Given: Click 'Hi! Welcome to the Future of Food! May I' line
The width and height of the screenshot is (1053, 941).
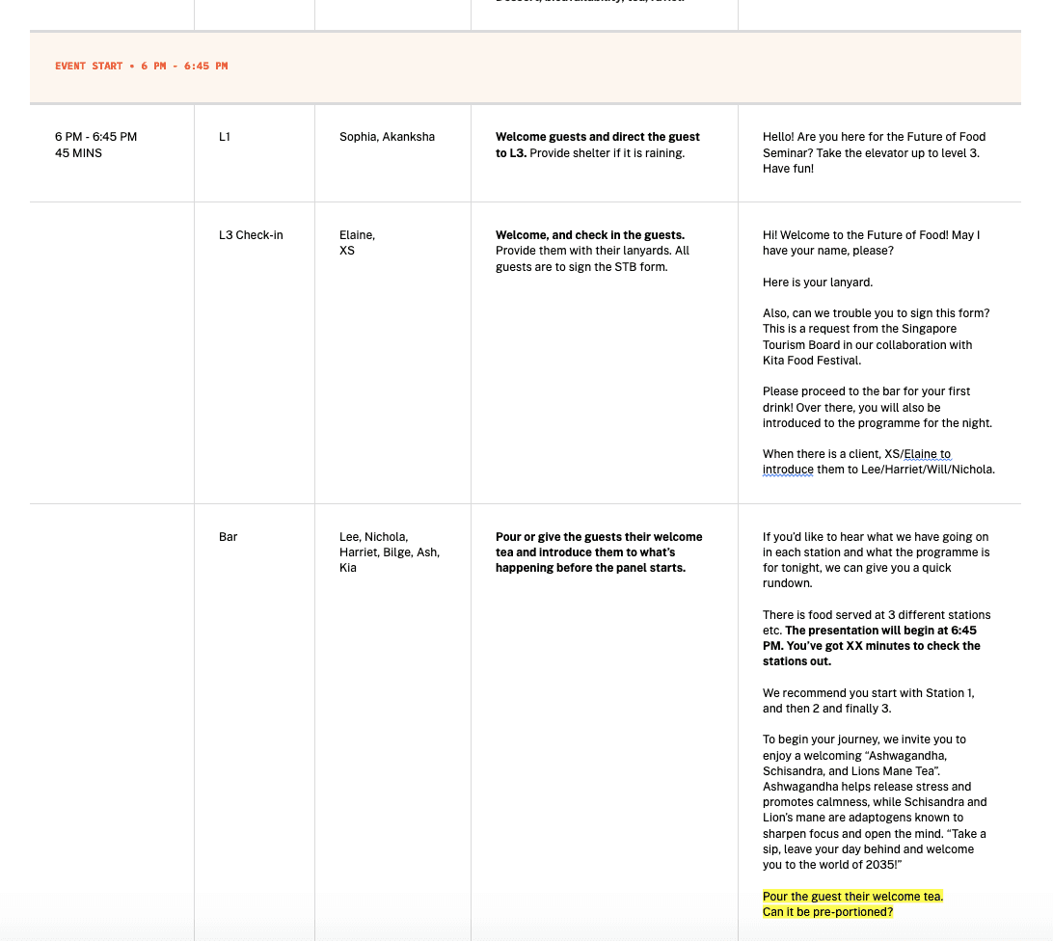Looking at the screenshot, I should 871,235.
